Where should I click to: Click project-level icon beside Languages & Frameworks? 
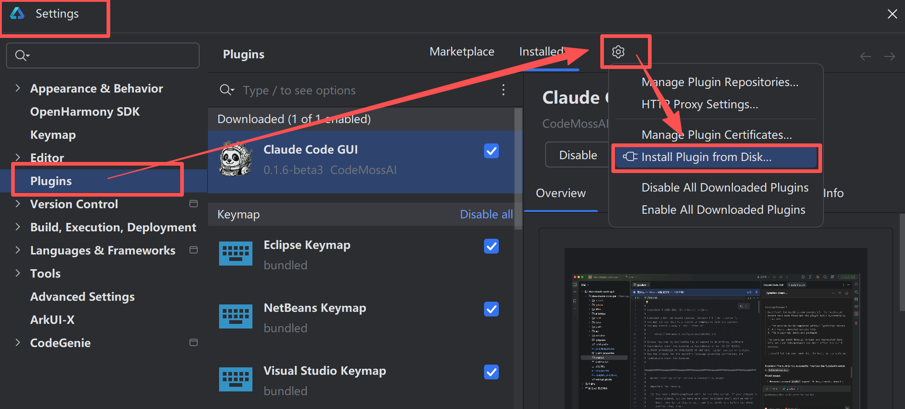point(194,250)
